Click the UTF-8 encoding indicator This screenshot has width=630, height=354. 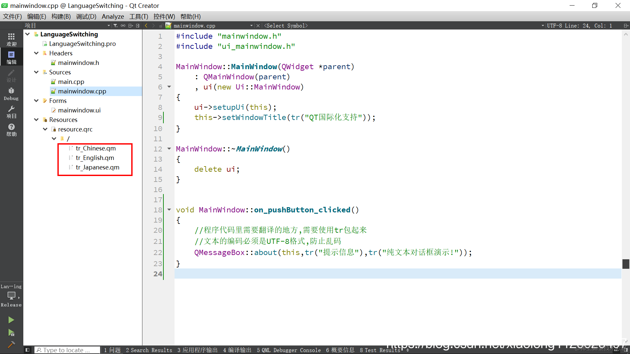click(554, 26)
